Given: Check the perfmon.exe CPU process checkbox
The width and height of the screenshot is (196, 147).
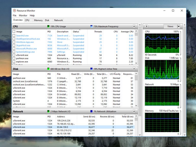Looking at the screenshot, I should point(14,58).
